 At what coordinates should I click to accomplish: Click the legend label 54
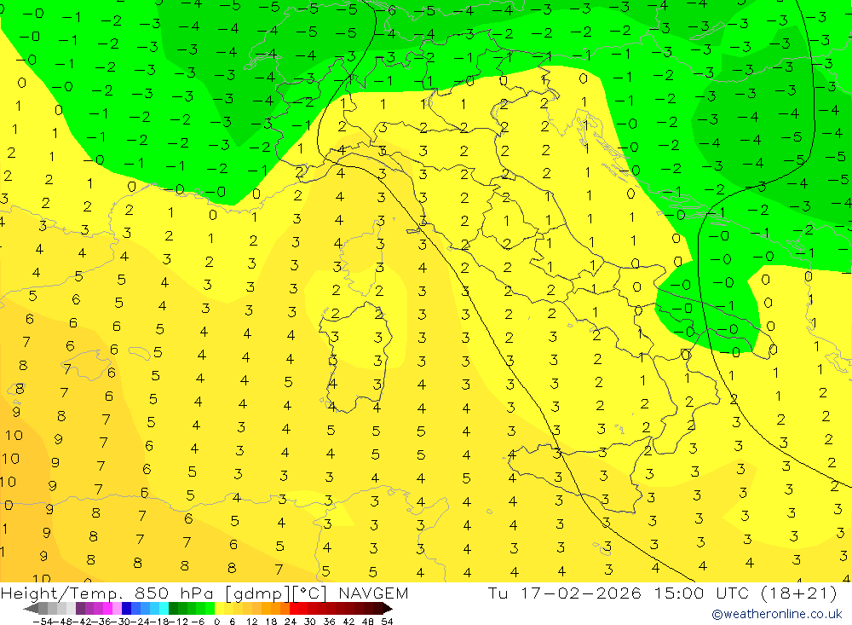click(x=387, y=622)
